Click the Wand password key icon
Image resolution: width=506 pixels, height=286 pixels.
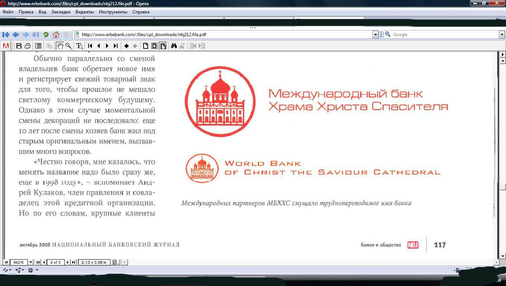[66, 35]
